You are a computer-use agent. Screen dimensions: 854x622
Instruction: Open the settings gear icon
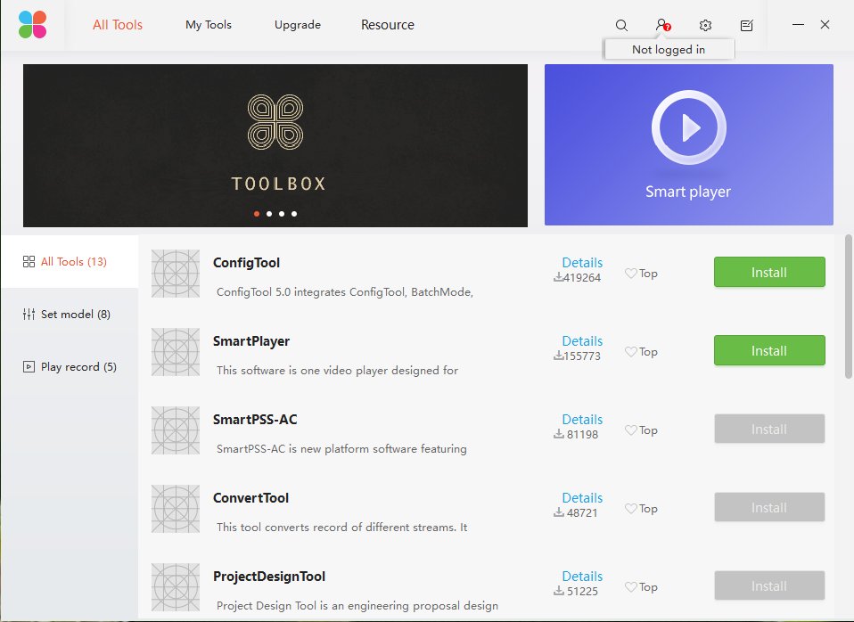(x=705, y=25)
